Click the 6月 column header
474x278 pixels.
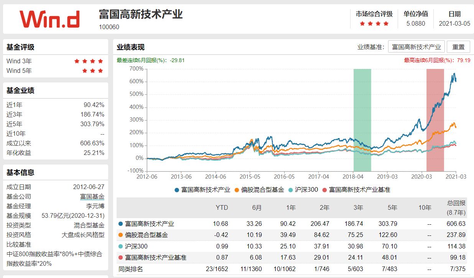pyautogui.click(x=257, y=207)
